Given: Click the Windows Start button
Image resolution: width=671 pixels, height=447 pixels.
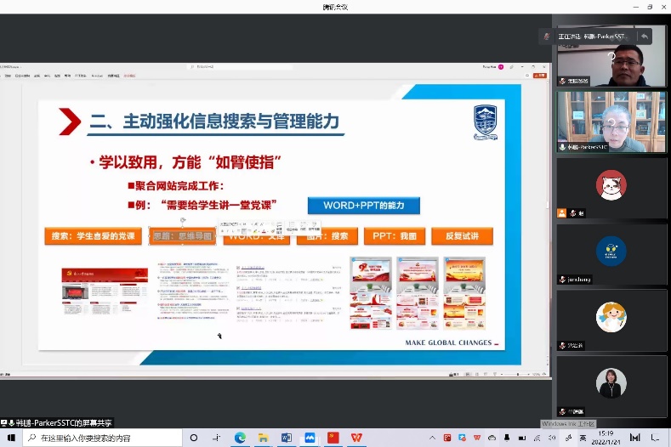Looking at the screenshot, I should point(10,438).
